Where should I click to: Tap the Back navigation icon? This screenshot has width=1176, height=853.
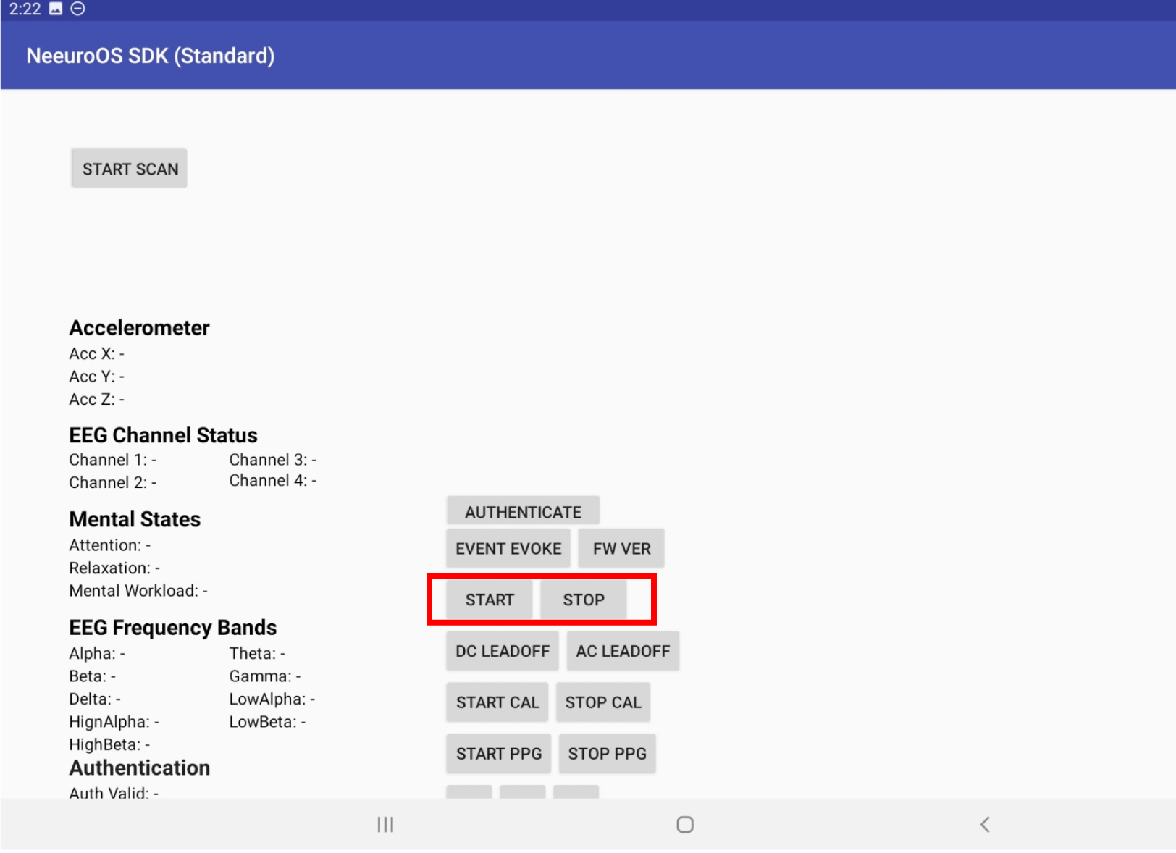(x=985, y=824)
